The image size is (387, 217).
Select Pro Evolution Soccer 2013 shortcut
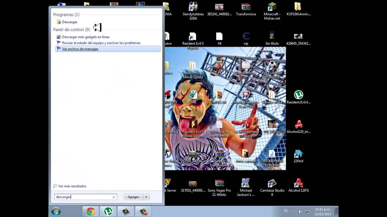[x=272, y=70]
